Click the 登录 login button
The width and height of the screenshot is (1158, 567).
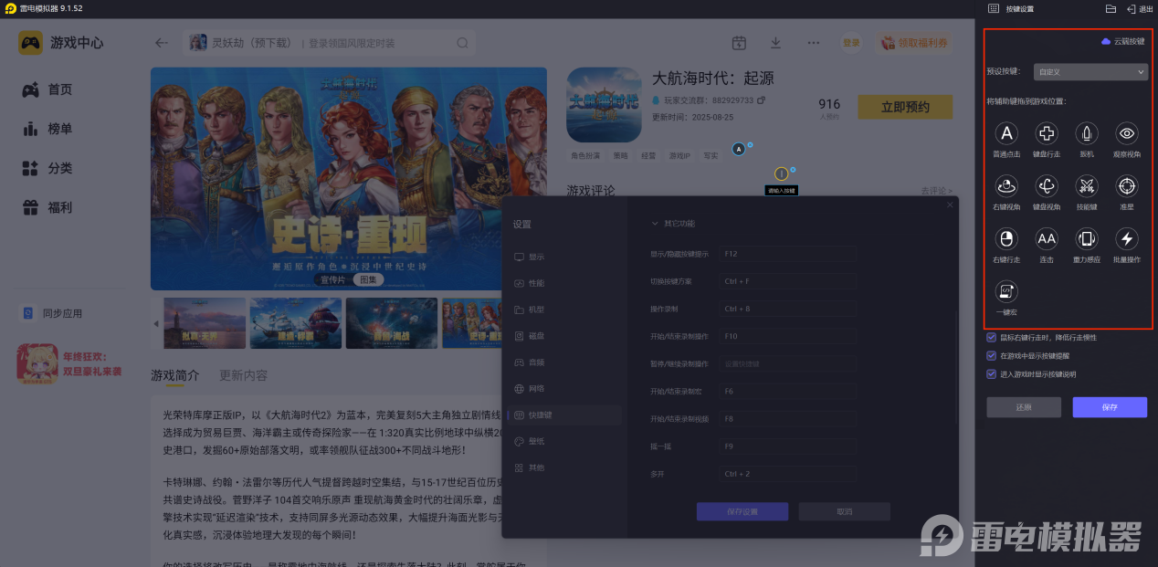851,43
